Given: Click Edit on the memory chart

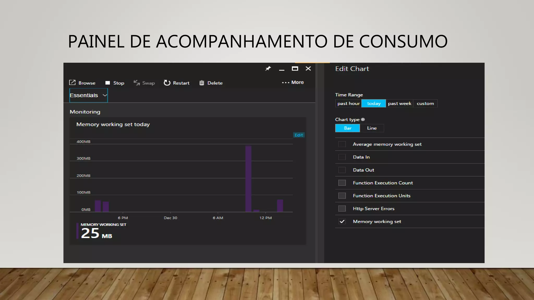Looking at the screenshot, I should tap(299, 135).
